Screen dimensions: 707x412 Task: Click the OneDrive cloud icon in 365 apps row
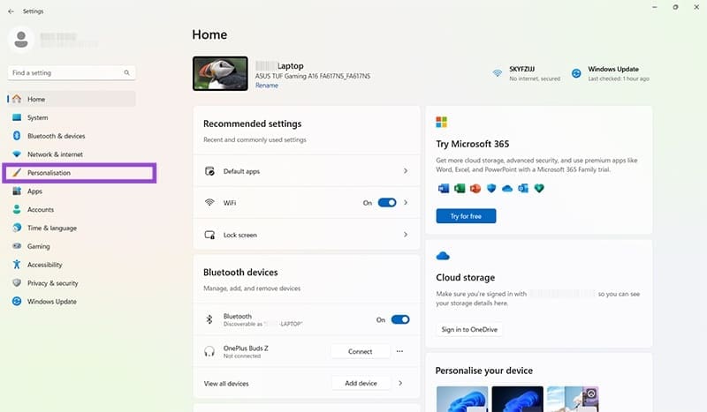[507, 188]
